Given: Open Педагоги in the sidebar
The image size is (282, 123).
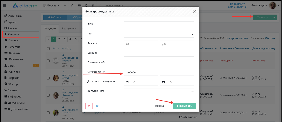Looking at the screenshot, I should (x=12, y=47).
